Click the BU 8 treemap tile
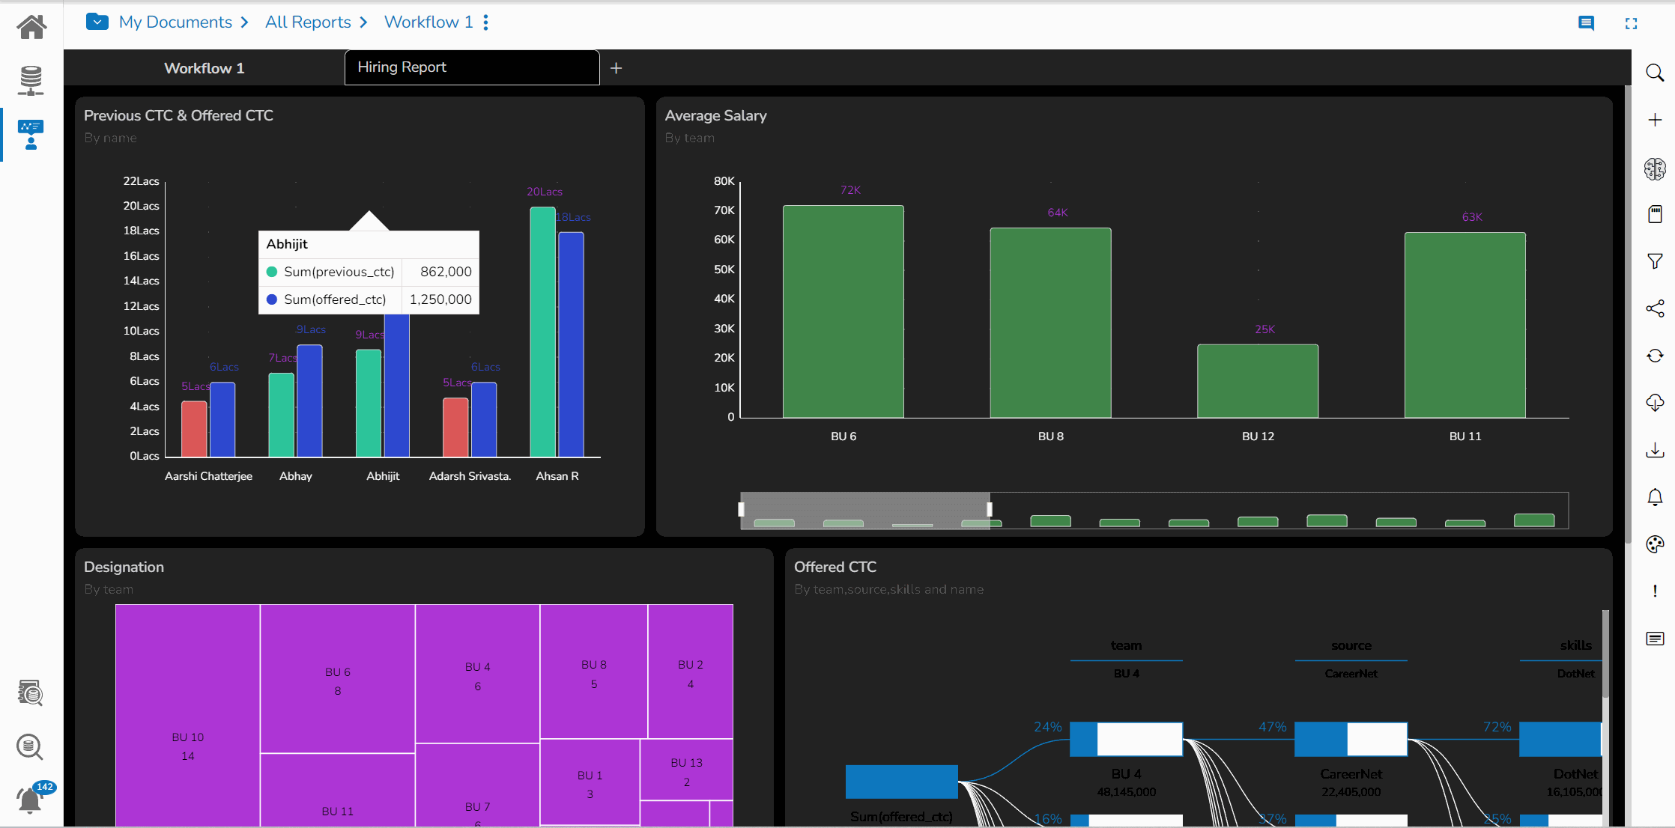 (x=594, y=672)
